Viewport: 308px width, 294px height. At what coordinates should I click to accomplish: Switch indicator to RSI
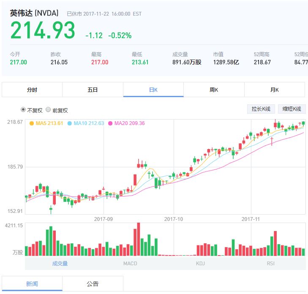270,264
